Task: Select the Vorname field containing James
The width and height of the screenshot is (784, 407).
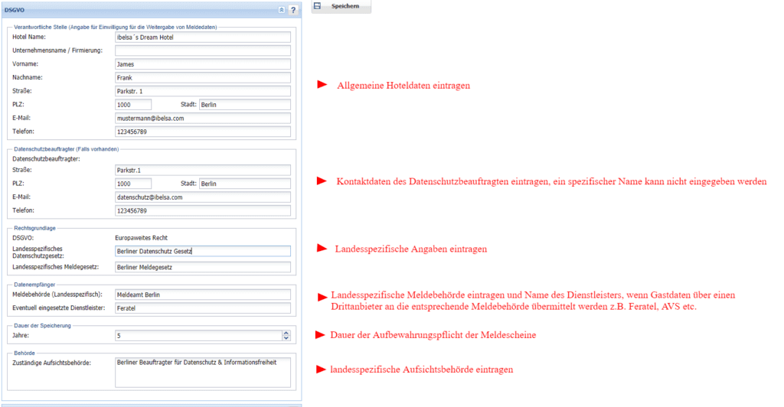Action: click(x=202, y=64)
